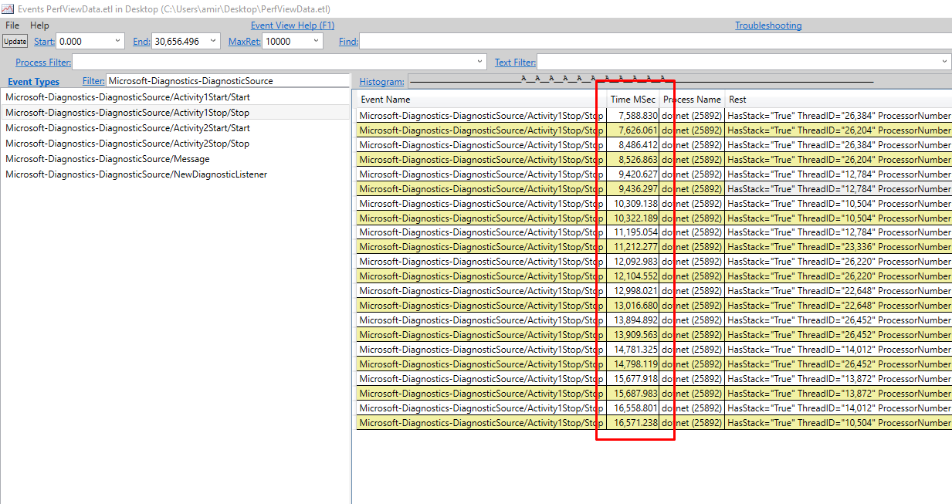
Task: Open the MaxRet dropdown
Action: (x=315, y=41)
